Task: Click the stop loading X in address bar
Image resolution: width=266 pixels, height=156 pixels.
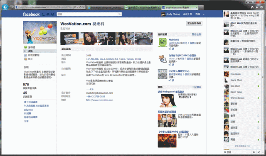Action: point(83,7)
